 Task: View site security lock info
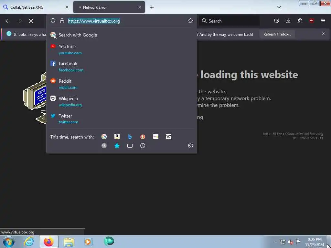(x=62, y=21)
